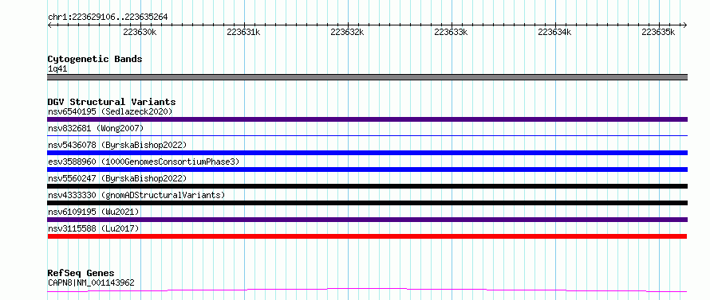Click the ruler's right end arrow

685,25
